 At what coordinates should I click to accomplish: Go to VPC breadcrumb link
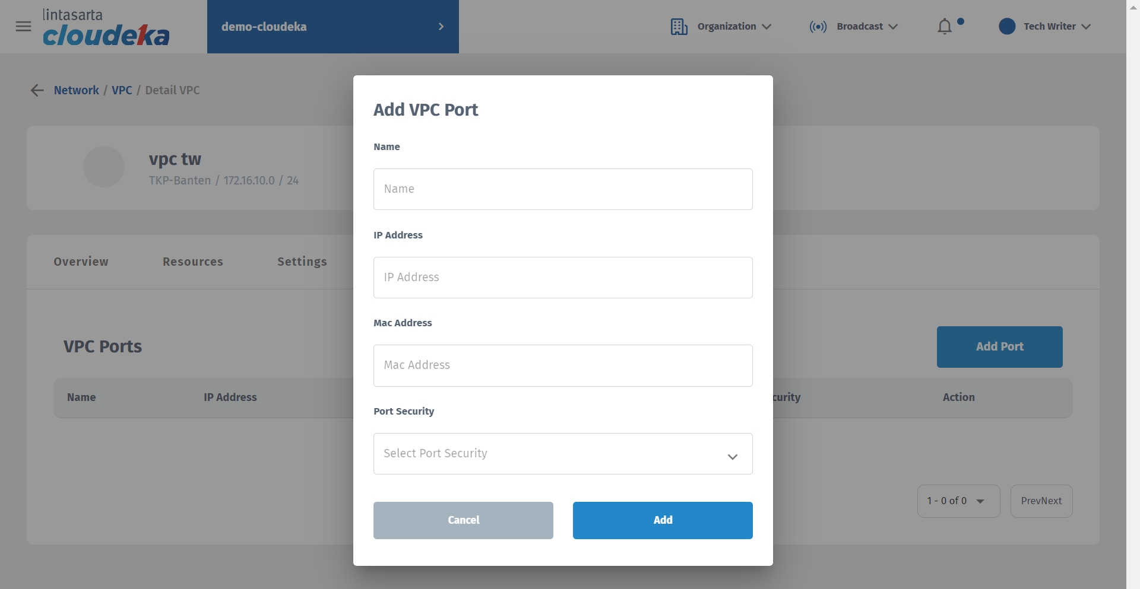click(x=122, y=90)
